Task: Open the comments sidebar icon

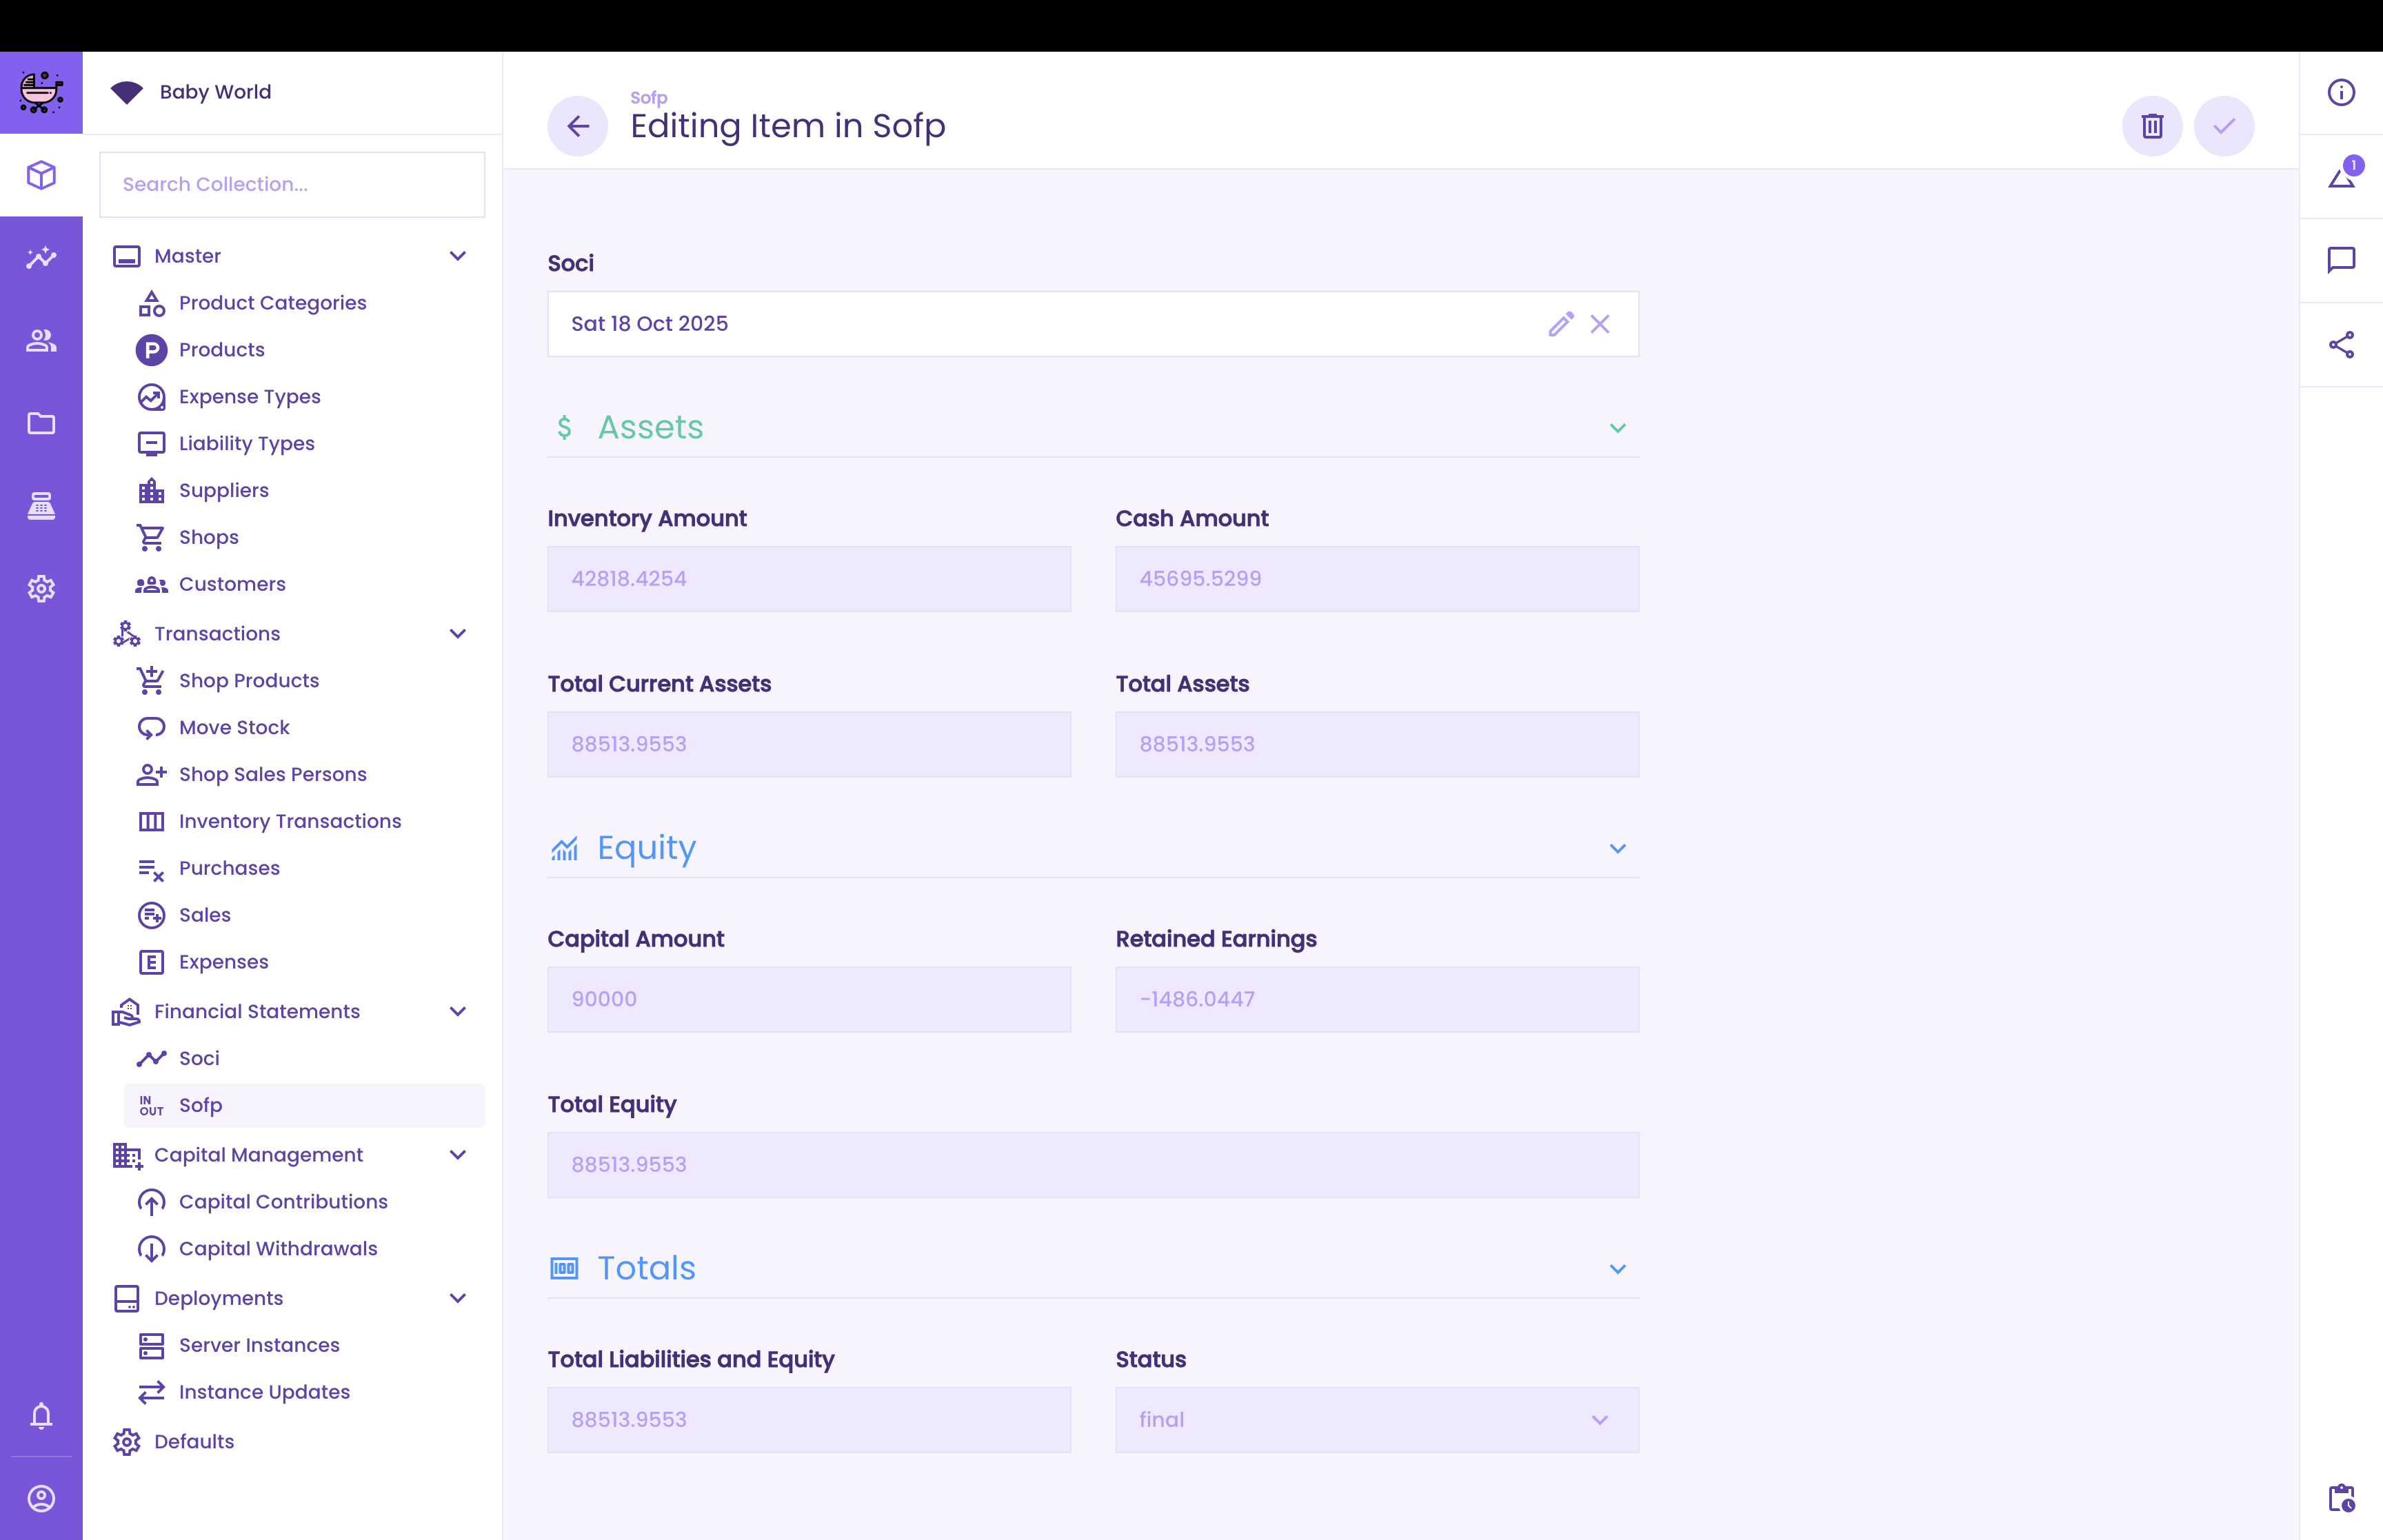Action: pyautogui.click(x=2340, y=260)
